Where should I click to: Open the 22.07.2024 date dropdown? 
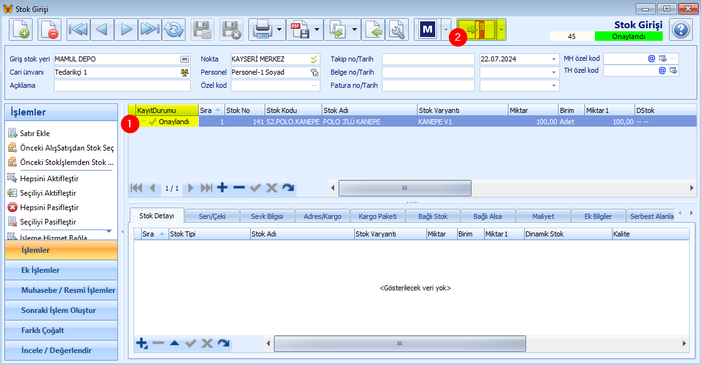pos(554,59)
